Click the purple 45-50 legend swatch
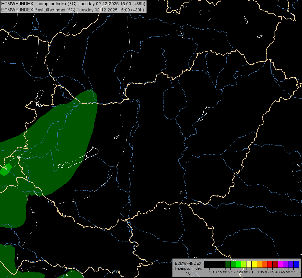The width and height of the screenshot is (302, 278). tap(286, 264)
